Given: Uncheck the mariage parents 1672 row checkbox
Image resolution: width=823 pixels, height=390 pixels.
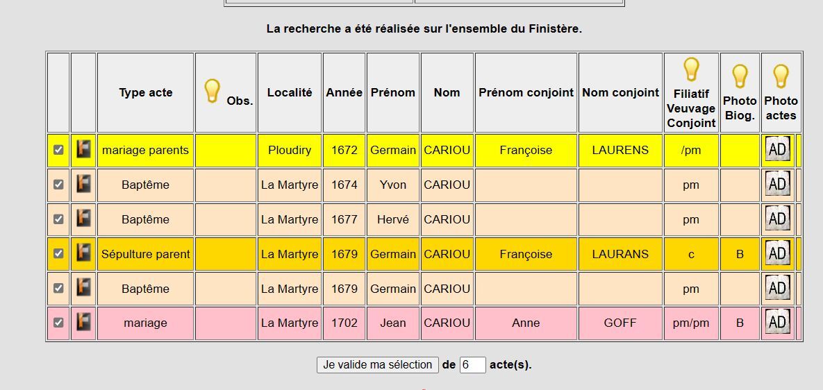Looking at the screenshot, I should pyautogui.click(x=58, y=150).
